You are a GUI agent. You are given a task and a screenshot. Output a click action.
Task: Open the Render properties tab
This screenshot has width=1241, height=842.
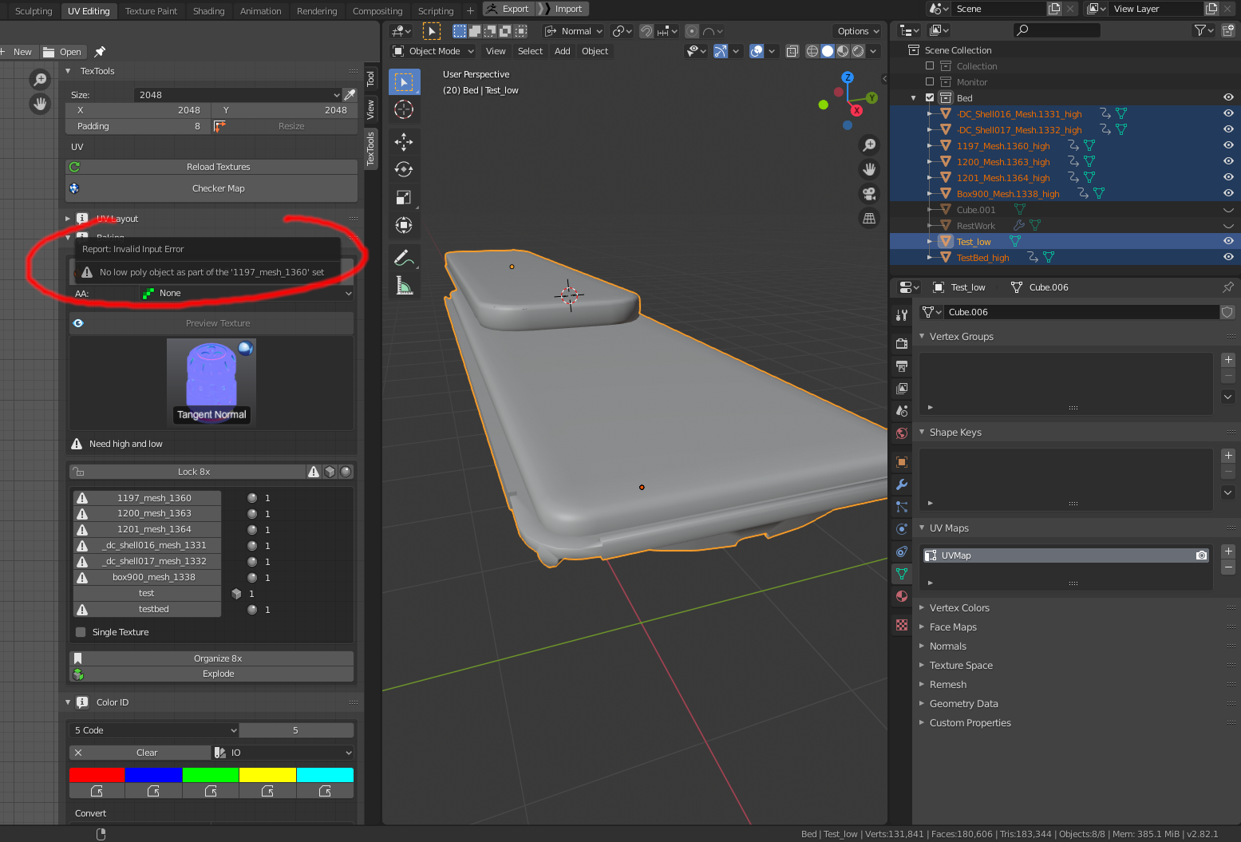902,343
